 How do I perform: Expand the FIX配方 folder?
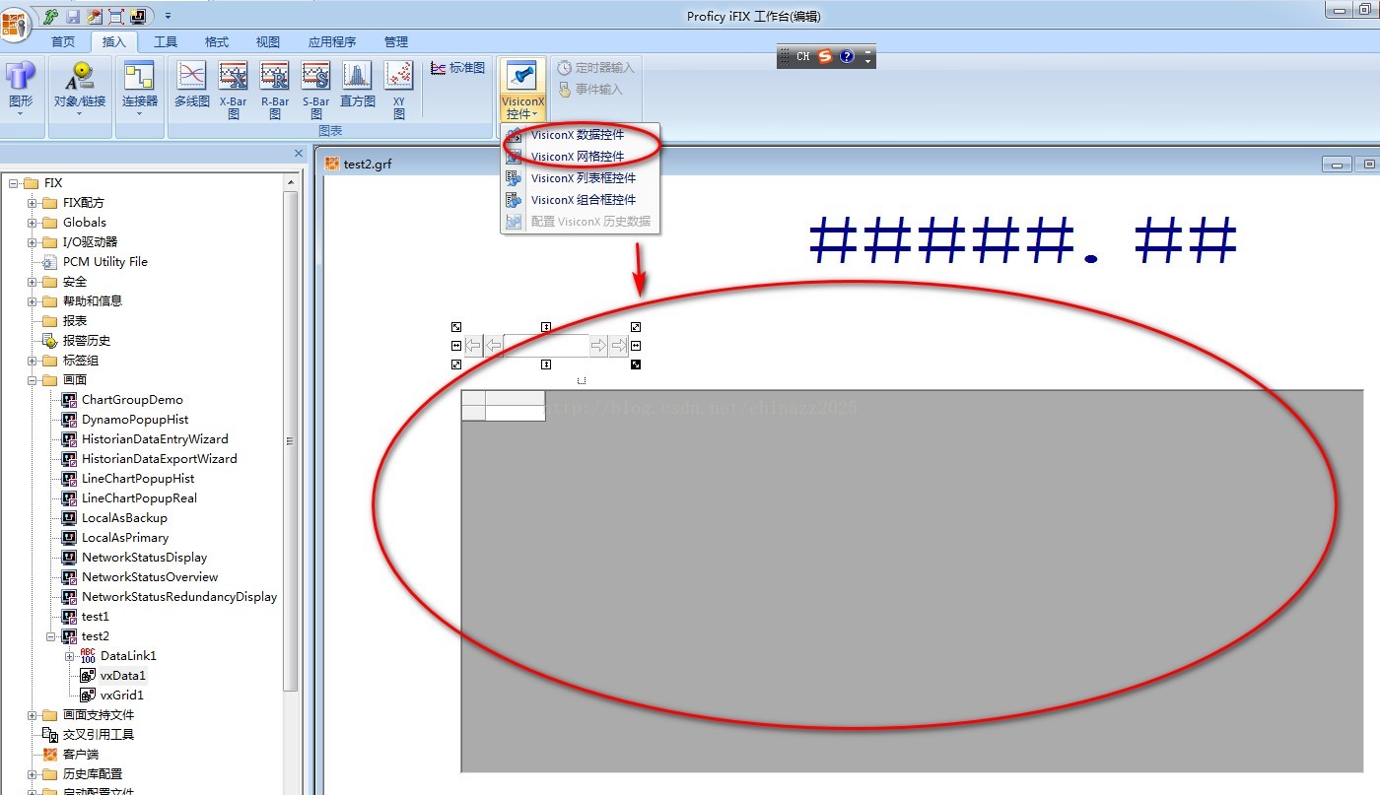click(33, 203)
